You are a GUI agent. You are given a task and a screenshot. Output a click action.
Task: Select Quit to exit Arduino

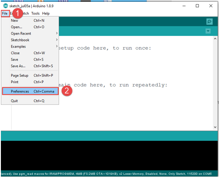coord(30,101)
